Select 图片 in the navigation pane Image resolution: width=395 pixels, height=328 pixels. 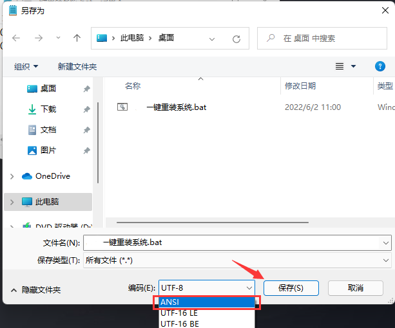(48, 150)
